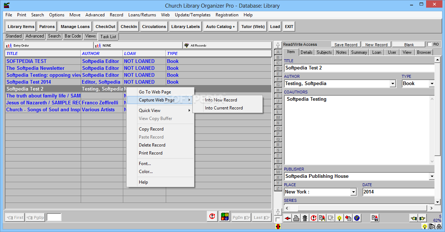Click the down arrow below alphabet index
The image size is (445, 232).
point(278,212)
